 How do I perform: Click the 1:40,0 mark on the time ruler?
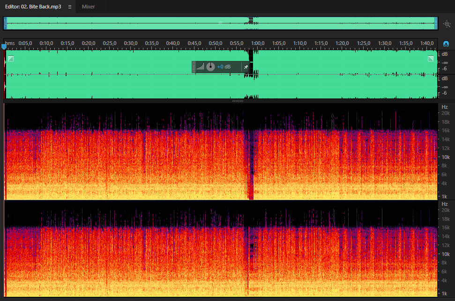pos(427,43)
